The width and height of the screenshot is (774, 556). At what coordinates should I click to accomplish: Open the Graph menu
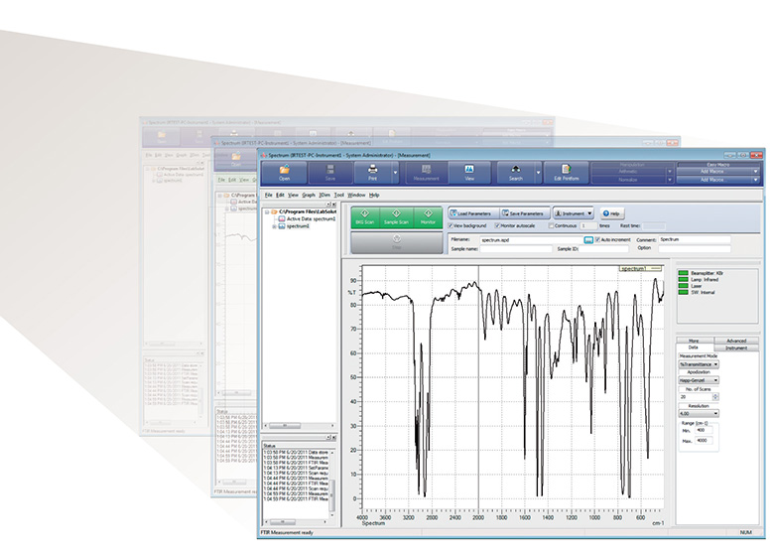(x=309, y=195)
